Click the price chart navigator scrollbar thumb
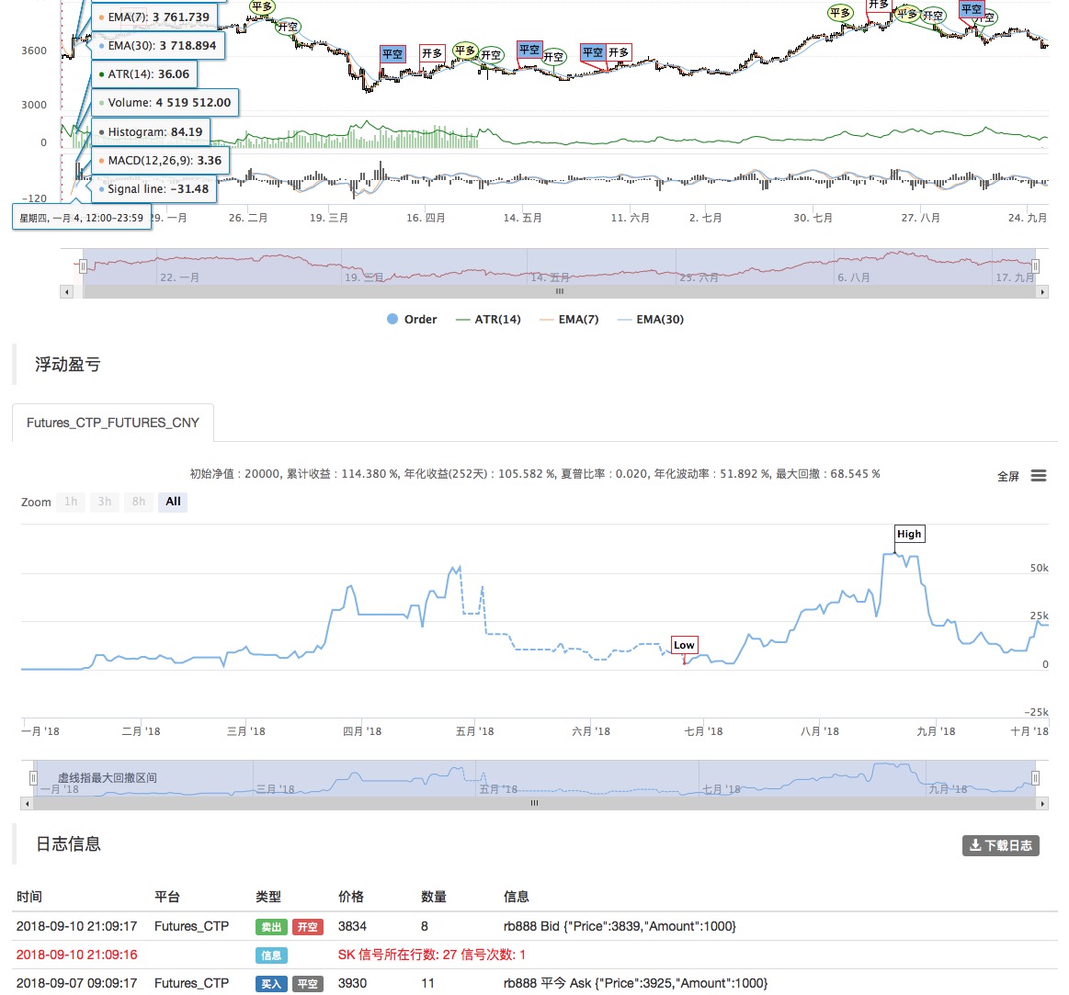The width and height of the screenshot is (1069, 995). point(559,291)
